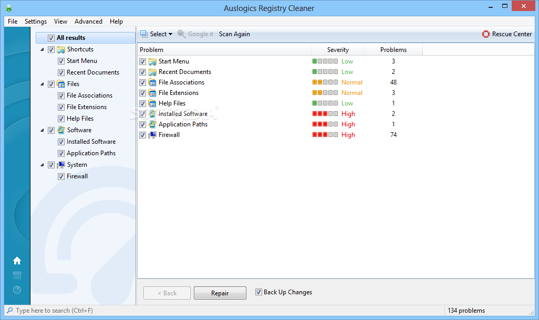Click the '48' problems count cell

click(x=393, y=82)
